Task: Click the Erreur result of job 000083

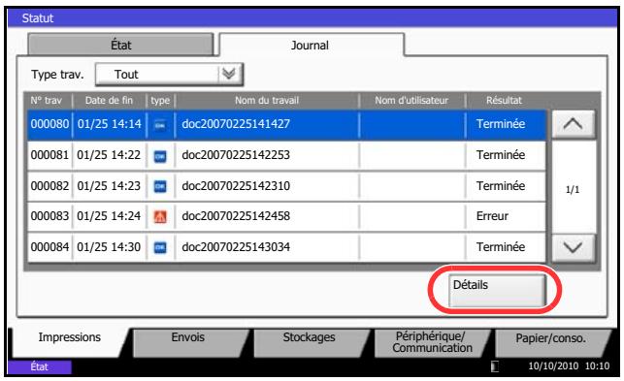Action: [492, 216]
